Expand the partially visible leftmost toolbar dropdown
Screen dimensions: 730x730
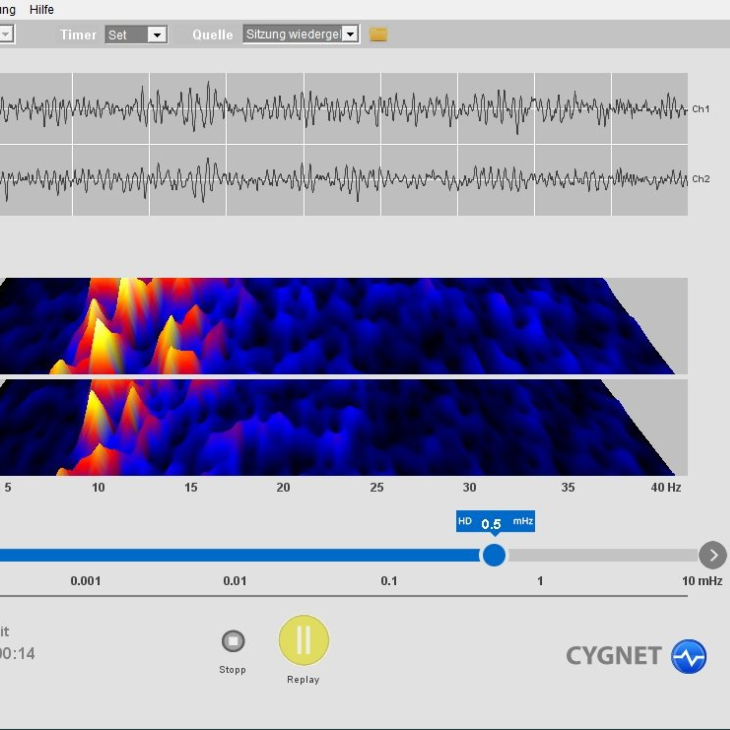tap(7, 34)
